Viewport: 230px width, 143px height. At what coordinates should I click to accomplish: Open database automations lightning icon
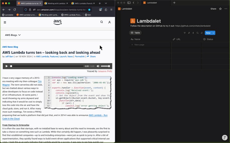point(193,33)
